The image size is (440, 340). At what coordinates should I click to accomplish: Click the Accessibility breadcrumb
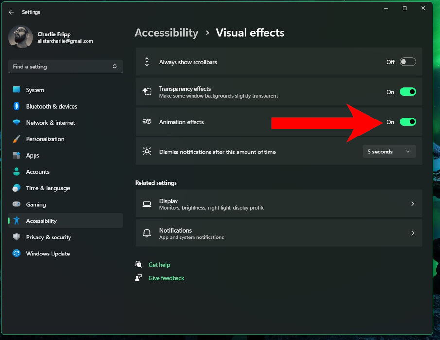coord(166,33)
